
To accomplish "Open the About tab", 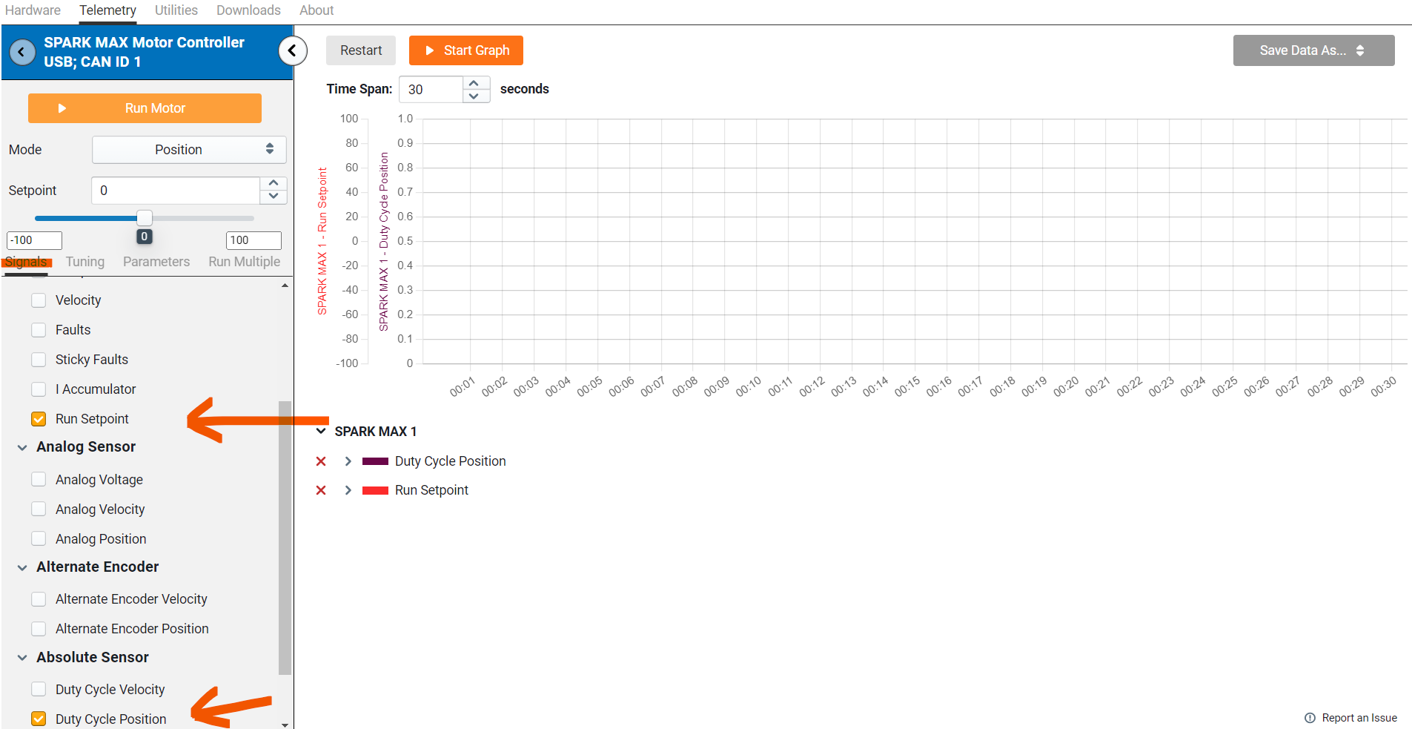I will [316, 10].
